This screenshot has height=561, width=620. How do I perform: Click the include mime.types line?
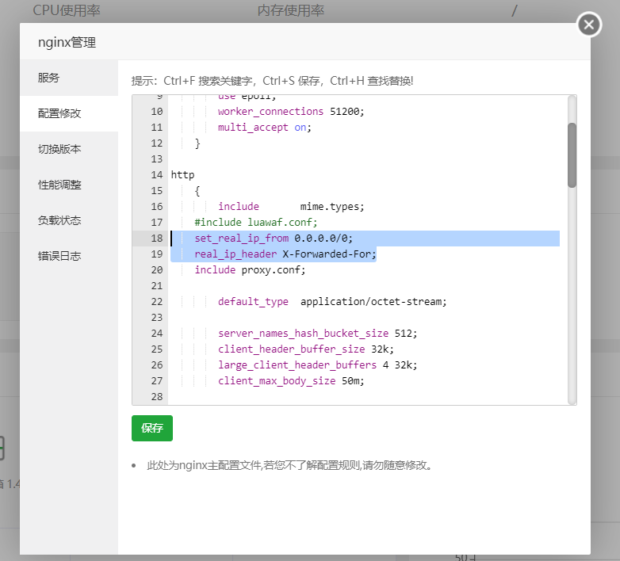click(x=291, y=207)
